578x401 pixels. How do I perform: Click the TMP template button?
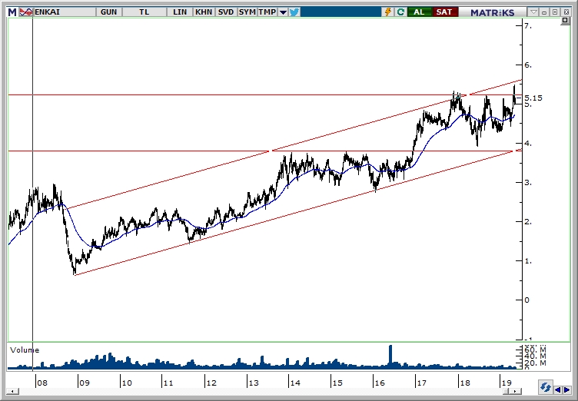tap(267, 12)
